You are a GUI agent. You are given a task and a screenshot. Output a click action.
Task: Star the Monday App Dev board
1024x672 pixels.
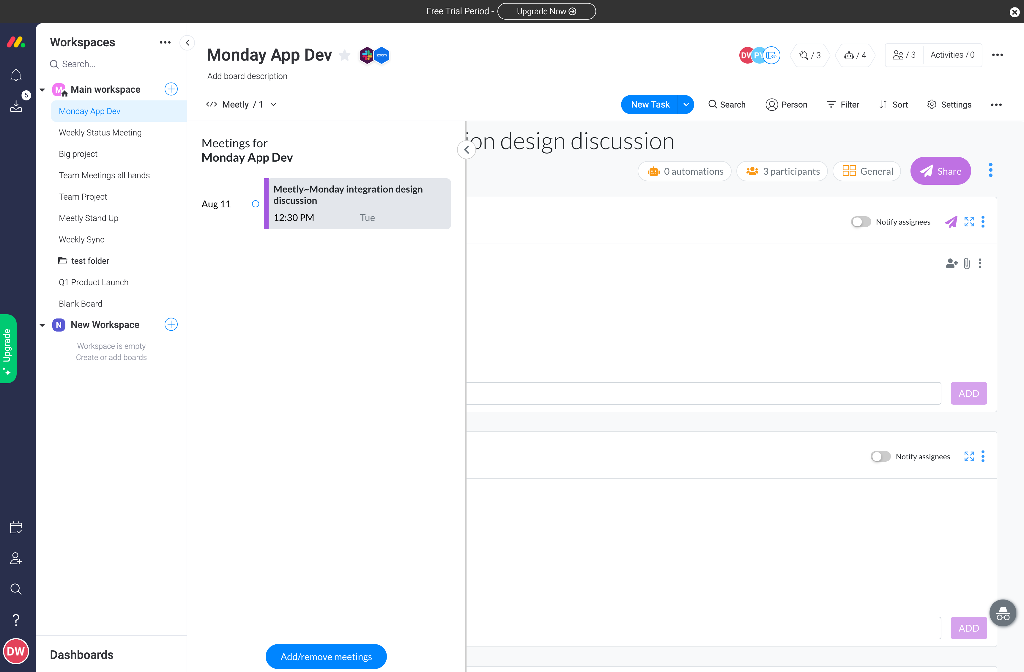coord(345,55)
